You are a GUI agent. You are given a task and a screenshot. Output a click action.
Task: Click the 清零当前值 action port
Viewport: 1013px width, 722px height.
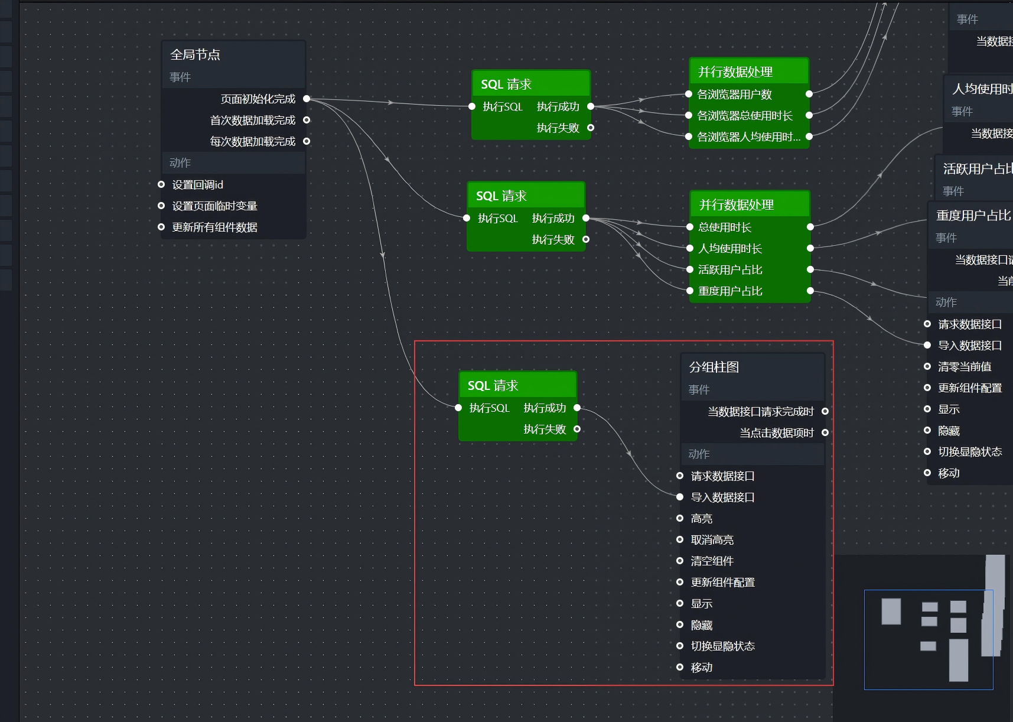tap(927, 366)
